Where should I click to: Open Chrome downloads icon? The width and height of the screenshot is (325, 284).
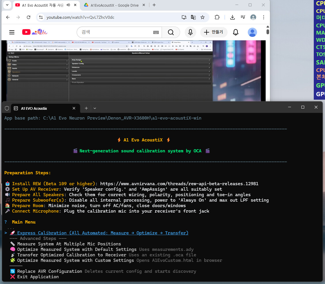pos(233,17)
